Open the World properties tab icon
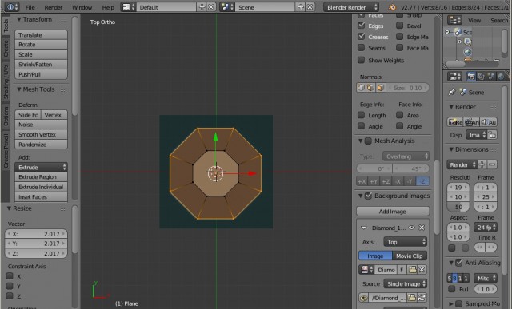 [501, 77]
